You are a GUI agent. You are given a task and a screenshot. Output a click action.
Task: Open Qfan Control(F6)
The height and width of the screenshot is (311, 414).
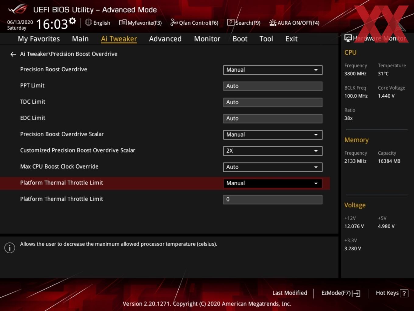coord(194,23)
